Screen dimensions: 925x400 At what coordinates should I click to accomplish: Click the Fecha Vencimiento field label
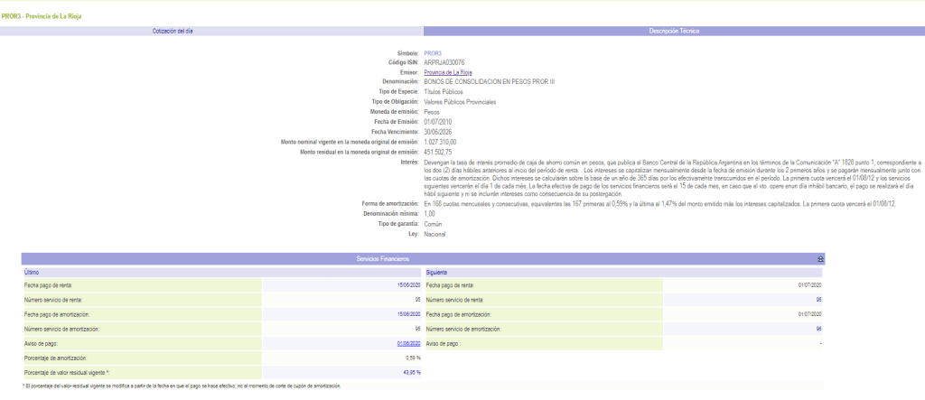pos(396,132)
